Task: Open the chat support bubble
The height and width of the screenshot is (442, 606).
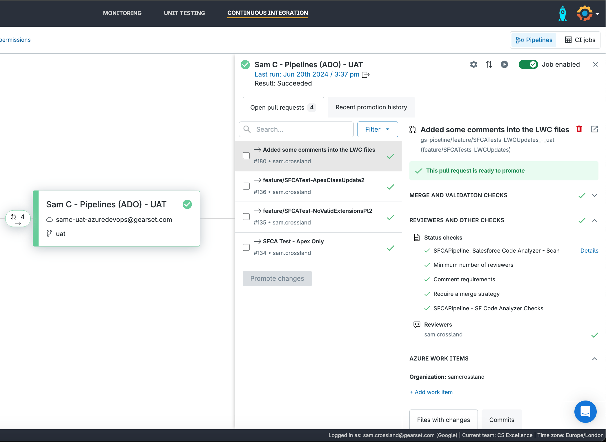Action: [x=585, y=412]
